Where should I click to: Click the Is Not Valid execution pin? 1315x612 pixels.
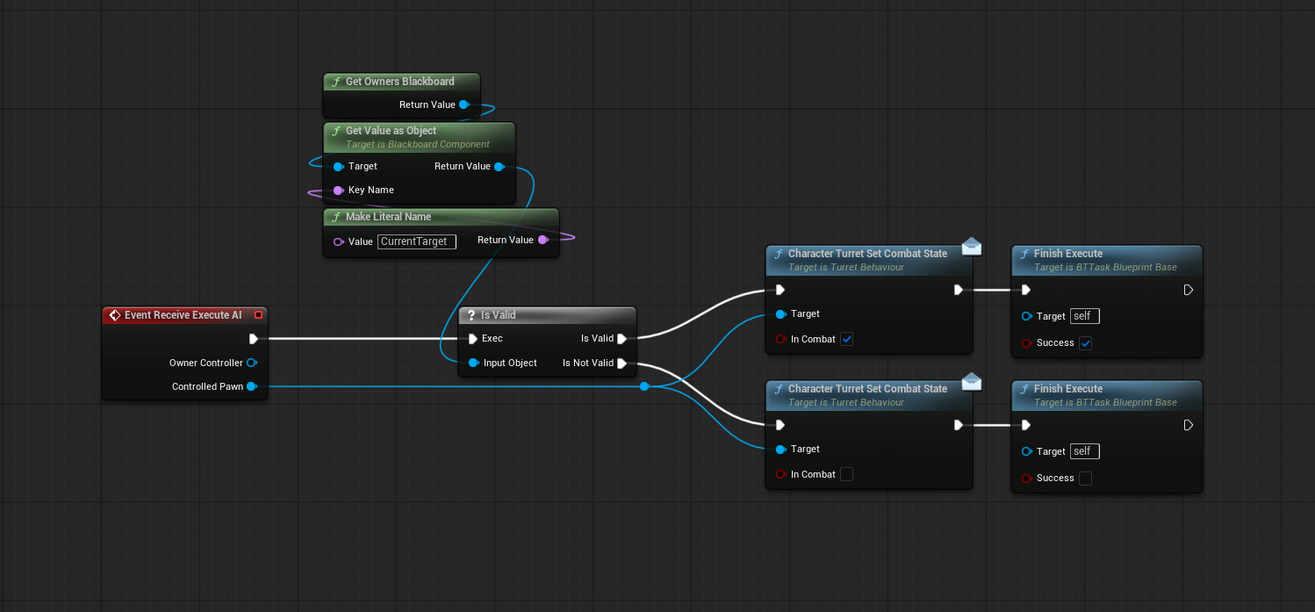[622, 363]
